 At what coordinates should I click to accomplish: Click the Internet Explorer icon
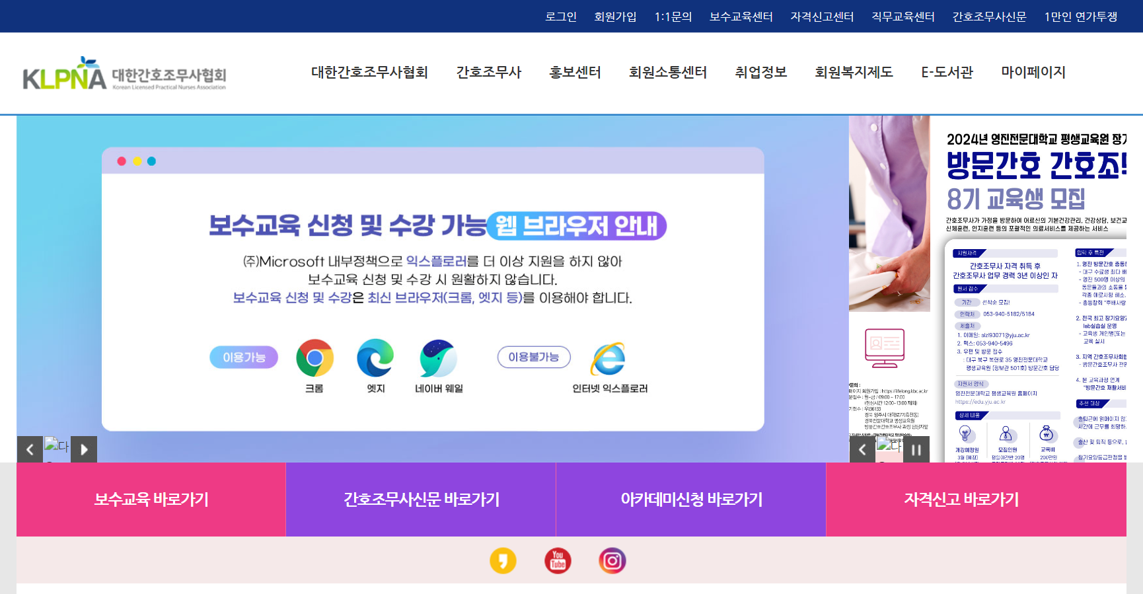click(x=609, y=359)
